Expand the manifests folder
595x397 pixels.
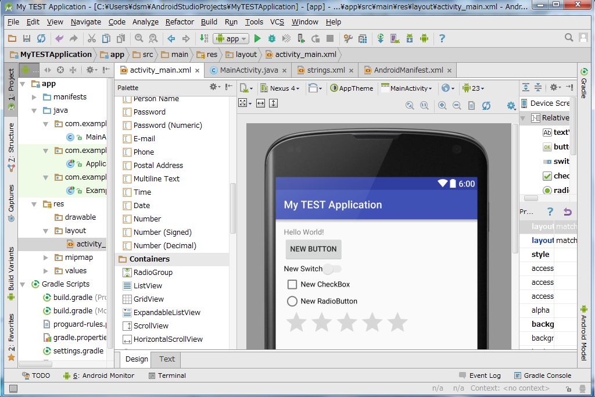click(x=34, y=97)
